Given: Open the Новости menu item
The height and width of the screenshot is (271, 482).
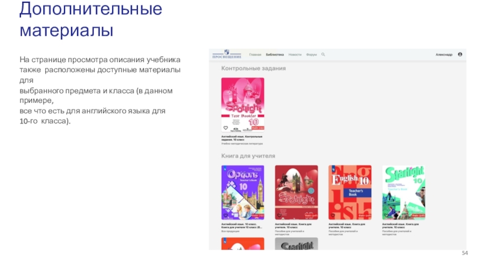Looking at the screenshot, I should (295, 55).
